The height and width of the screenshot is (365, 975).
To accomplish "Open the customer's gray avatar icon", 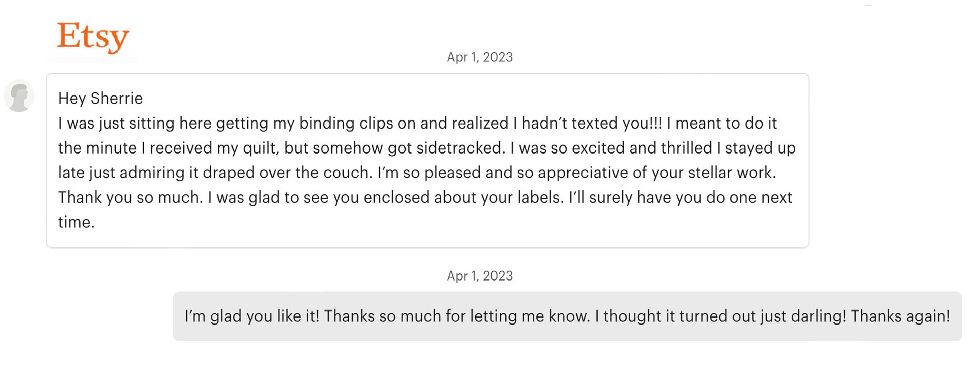I will coord(19,96).
